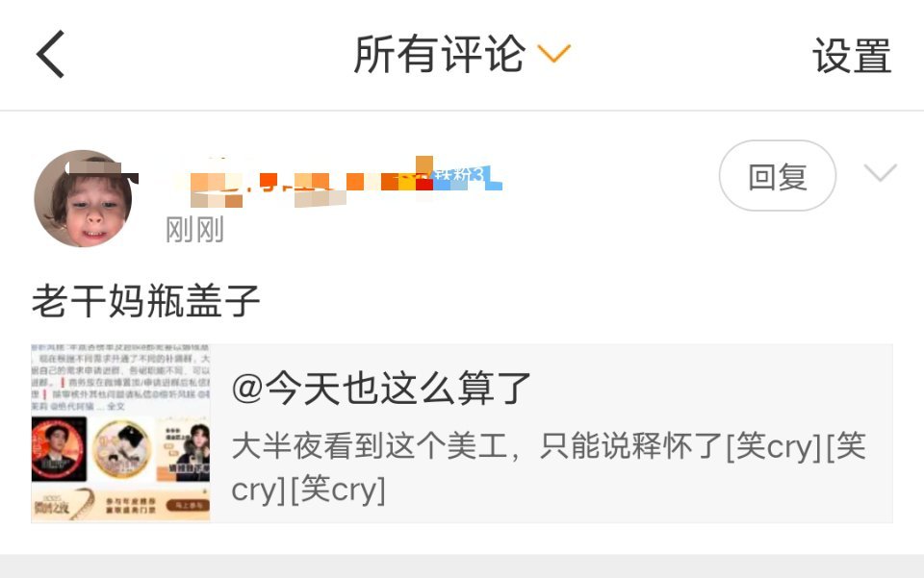Reply to comment with 回复 button
Viewport: 924px width, 578px height.
tap(778, 175)
